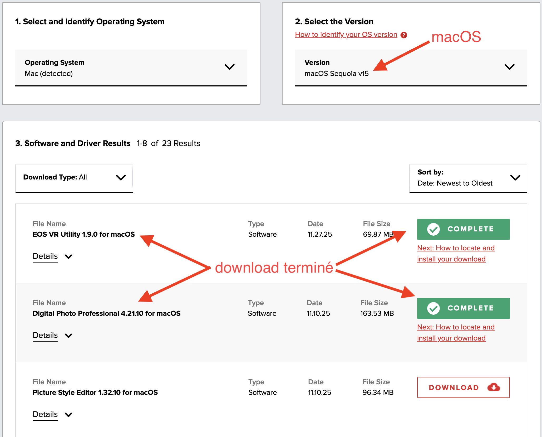542x437 pixels.
Task: Expand Details for EOS VR Utility 1.9.0
Action: click(x=45, y=256)
